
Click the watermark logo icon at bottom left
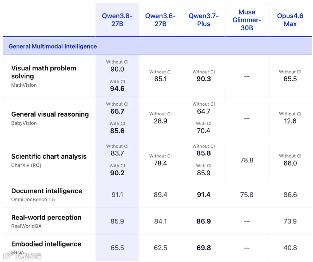(x=8, y=256)
